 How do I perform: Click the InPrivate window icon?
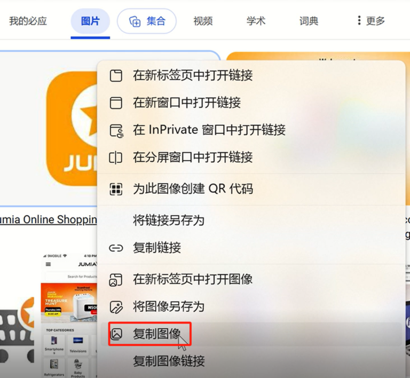pyautogui.click(x=116, y=131)
